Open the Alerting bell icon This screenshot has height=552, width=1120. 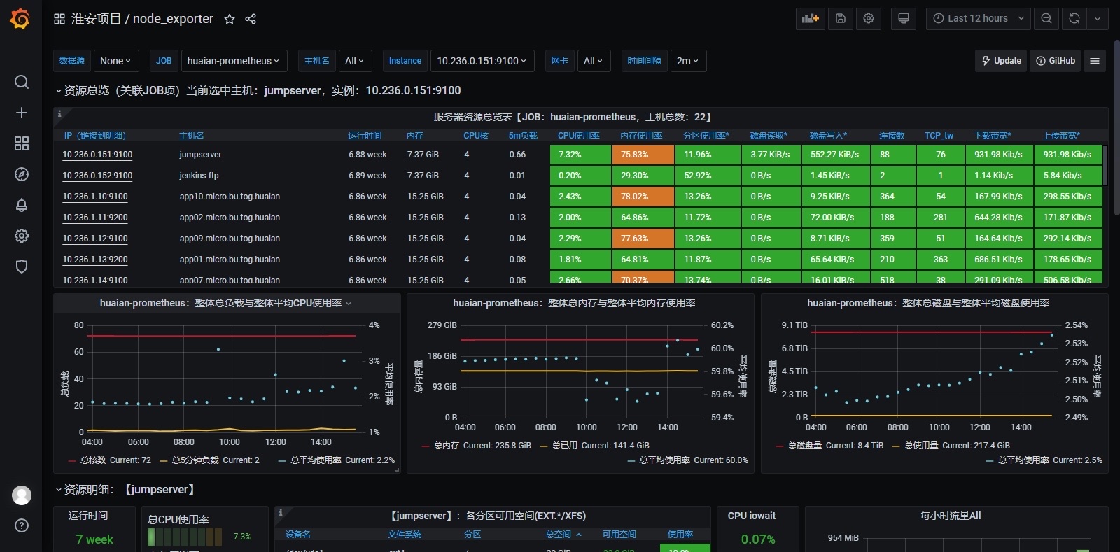22,205
